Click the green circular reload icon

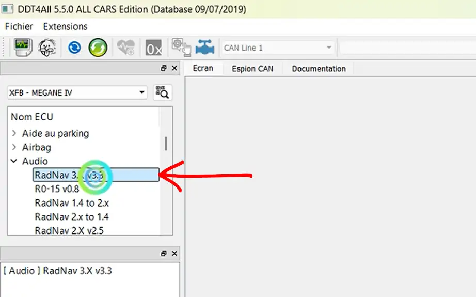coord(98,48)
